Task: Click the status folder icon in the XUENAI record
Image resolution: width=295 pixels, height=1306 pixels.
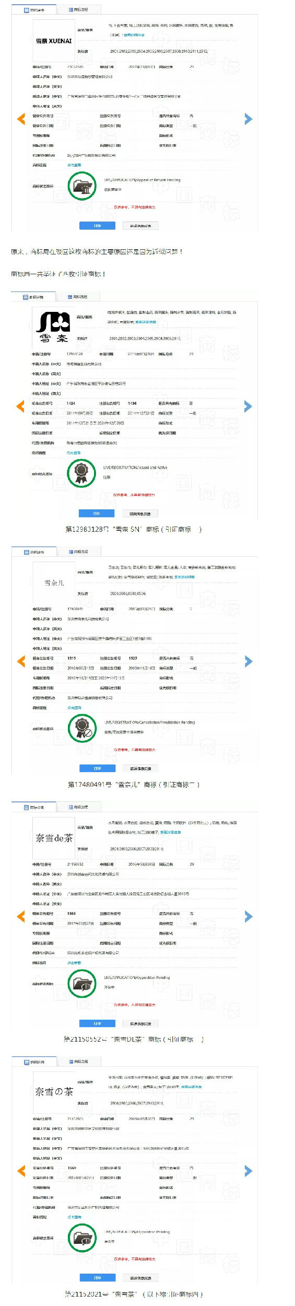Action: [82, 185]
